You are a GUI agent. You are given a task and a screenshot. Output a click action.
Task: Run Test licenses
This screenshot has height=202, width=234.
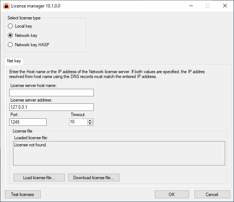tap(23, 194)
